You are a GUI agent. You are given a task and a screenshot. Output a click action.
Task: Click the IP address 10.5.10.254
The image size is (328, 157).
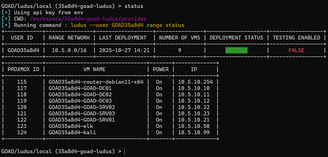pos(196,82)
